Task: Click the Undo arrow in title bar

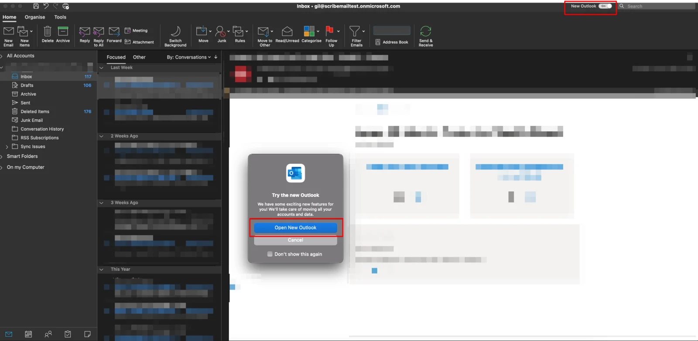Action: point(46,6)
